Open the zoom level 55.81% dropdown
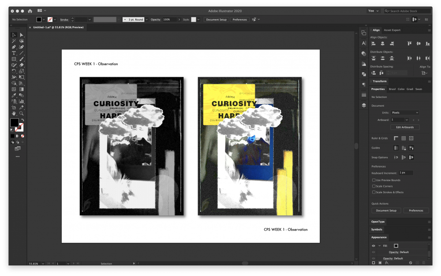Viewport: 441px width, 276px height. tap(43, 264)
